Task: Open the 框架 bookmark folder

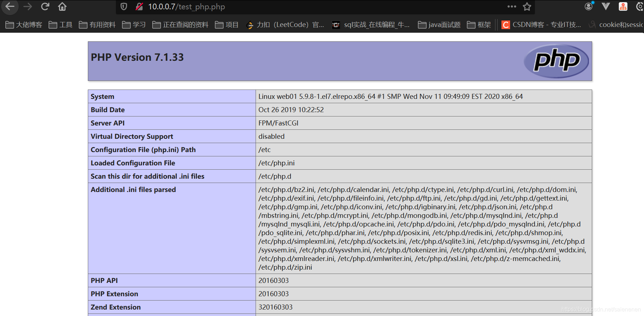Action: 479,24
